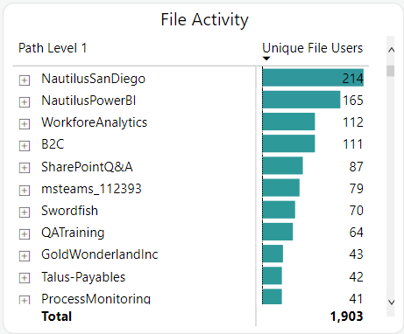
Task: Click the vertical scrollbar thumb
Action: pyautogui.click(x=390, y=71)
